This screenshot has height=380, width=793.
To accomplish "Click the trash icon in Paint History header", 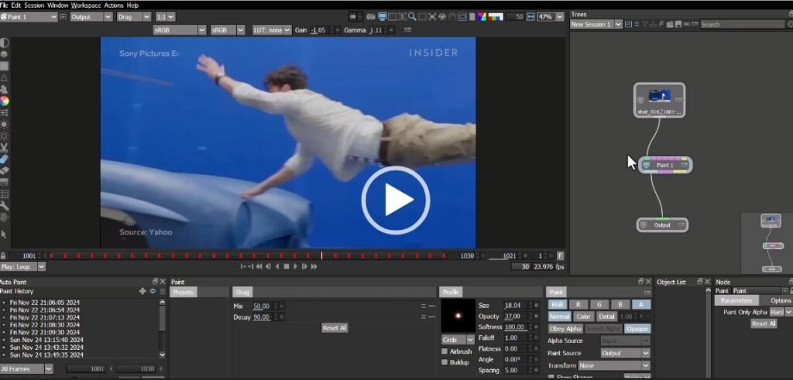I will pos(163,292).
